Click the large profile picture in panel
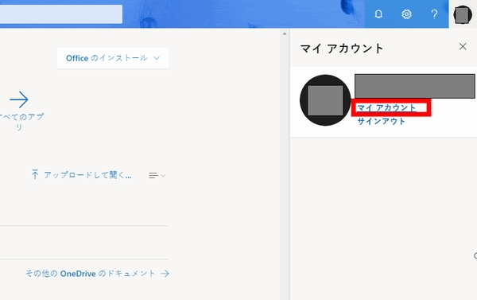This screenshot has width=477, height=300. coord(325,100)
